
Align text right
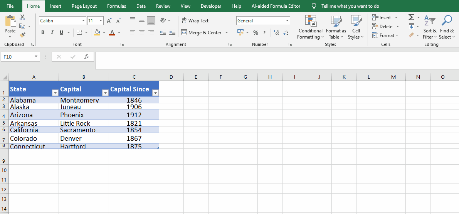(x=151, y=32)
